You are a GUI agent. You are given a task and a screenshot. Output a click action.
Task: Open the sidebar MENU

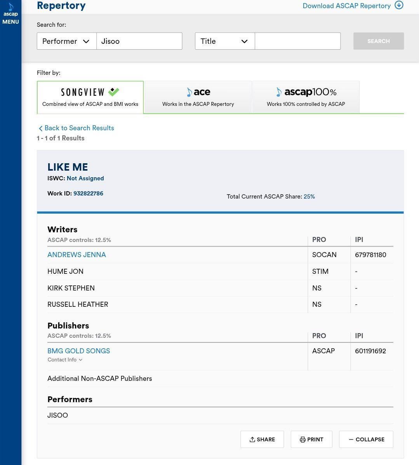click(x=10, y=22)
